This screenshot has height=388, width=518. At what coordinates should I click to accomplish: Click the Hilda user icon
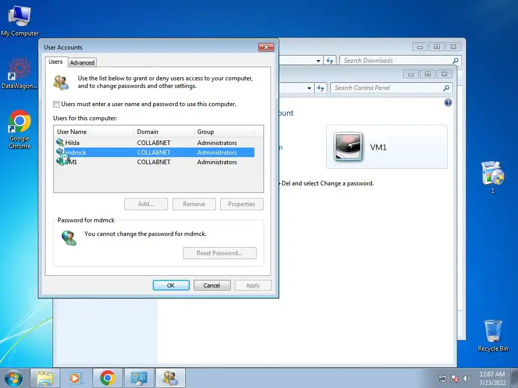[x=60, y=142]
